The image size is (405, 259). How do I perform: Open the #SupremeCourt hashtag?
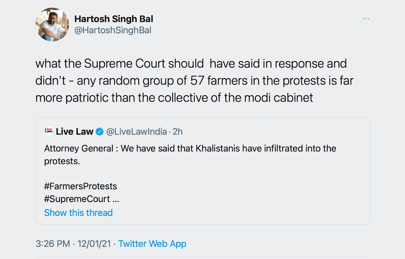click(x=77, y=199)
